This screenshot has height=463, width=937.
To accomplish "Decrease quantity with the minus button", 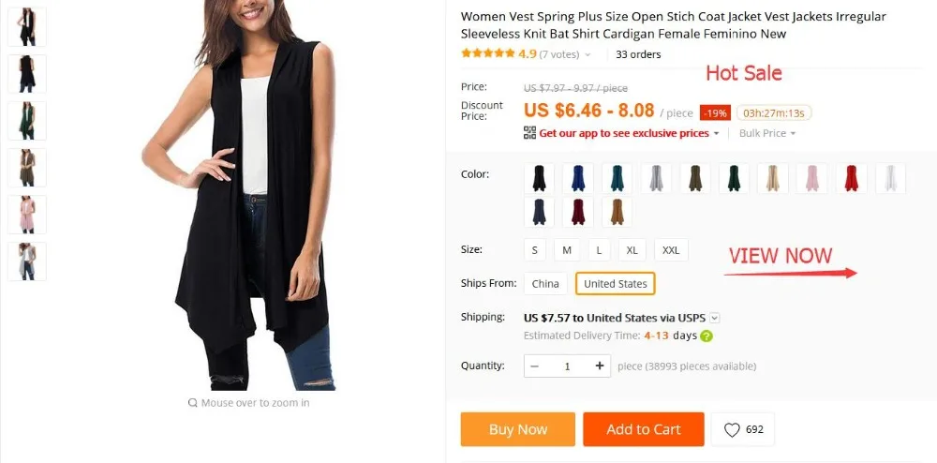I will (x=535, y=366).
